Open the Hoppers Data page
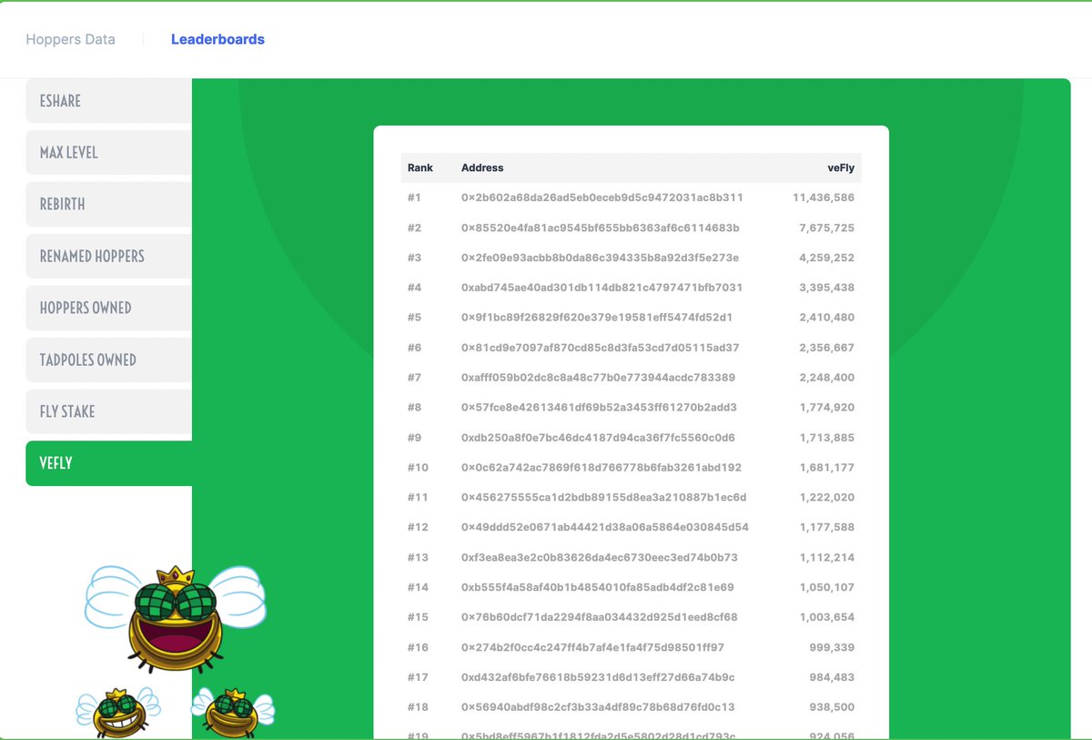This screenshot has height=740, width=1092. pyautogui.click(x=70, y=39)
